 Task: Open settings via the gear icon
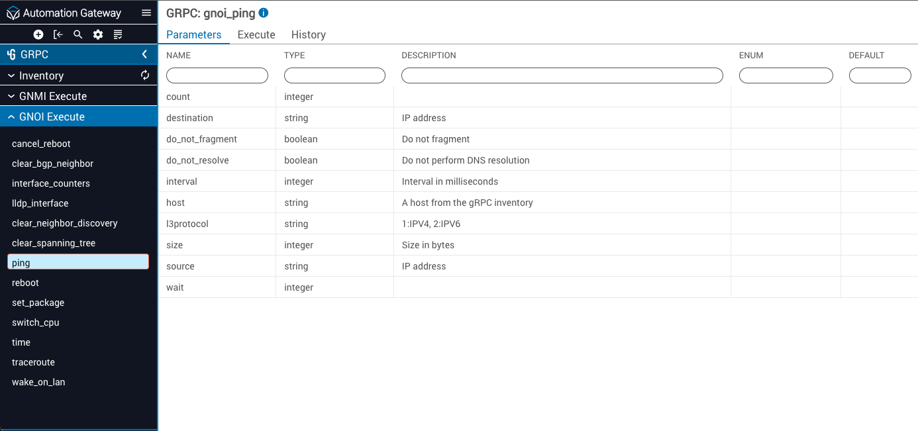98,34
